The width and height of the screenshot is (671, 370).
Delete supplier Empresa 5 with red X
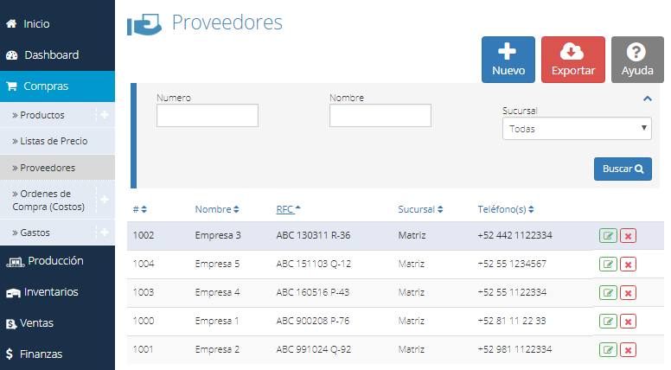[628, 265]
